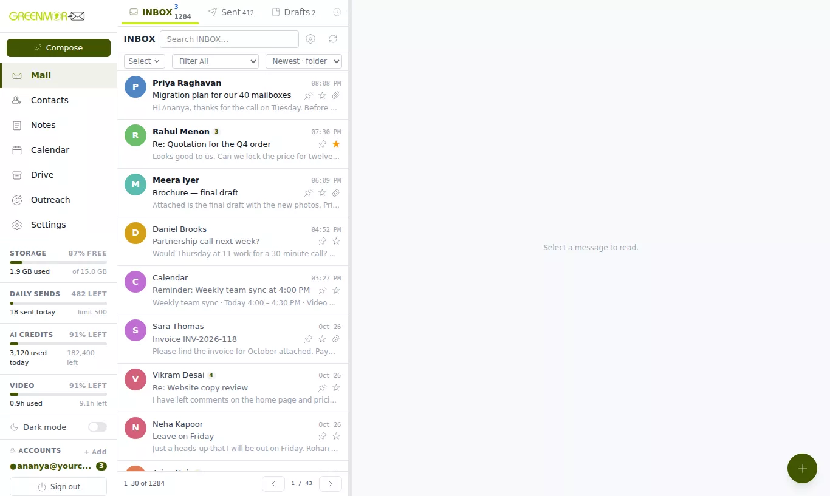Select the ananya@yourc... account
Viewport: 830px width, 496px height.
pyautogui.click(x=58, y=466)
